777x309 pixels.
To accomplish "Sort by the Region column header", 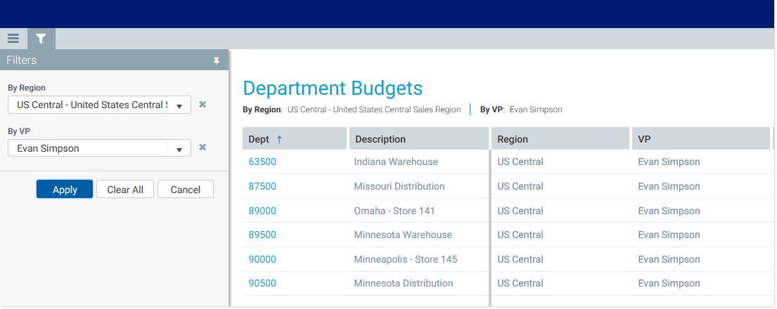I will pyautogui.click(x=513, y=139).
